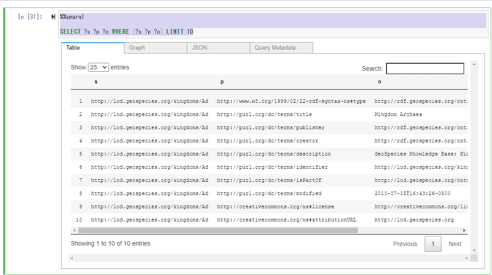Click the In [31] cell prompt
The height and width of the screenshot is (275, 492).
pos(30,17)
